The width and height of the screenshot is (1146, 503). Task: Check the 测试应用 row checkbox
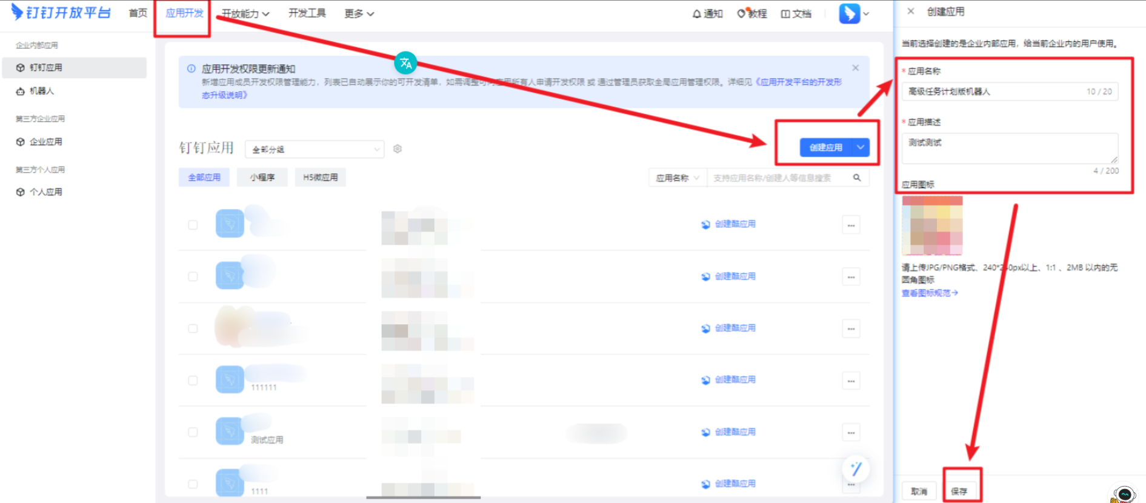coord(193,432)
